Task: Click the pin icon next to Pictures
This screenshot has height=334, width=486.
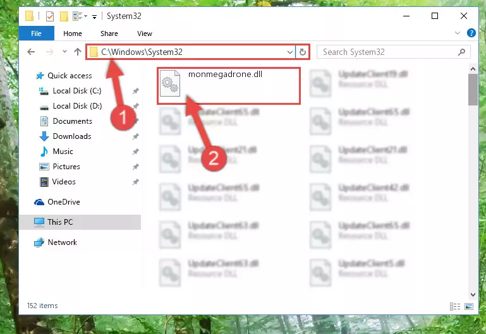Action: (135, 167)
